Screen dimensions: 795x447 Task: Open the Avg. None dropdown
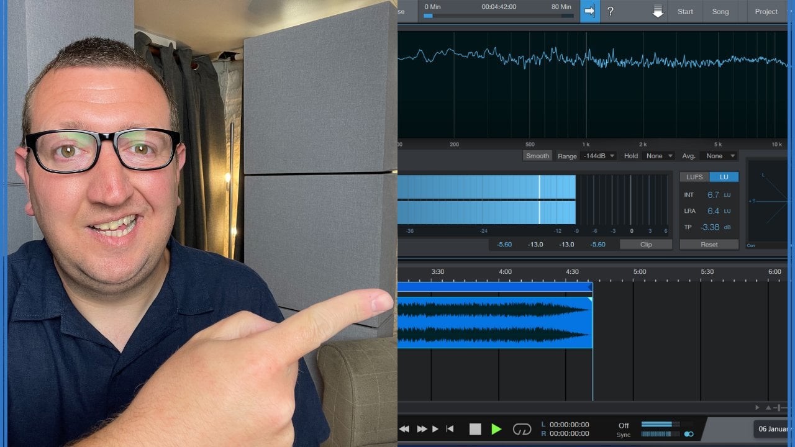tap(719, 156)
